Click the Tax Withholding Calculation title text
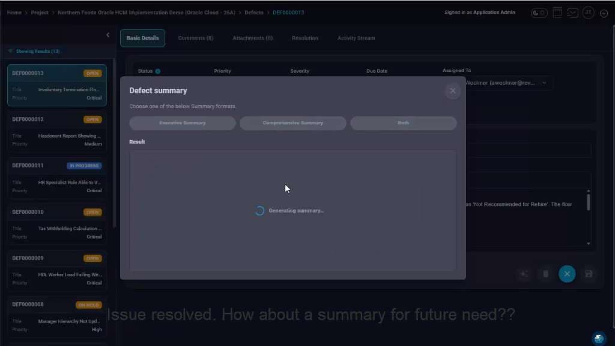Screen dimensions: 615x346 pyautogui.click(x=70, y=229)
